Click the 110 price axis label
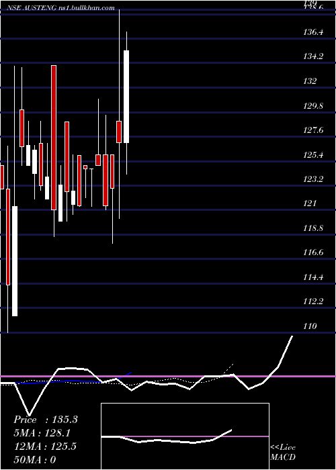This screenshot has height=470, width=336. (310, 326)
